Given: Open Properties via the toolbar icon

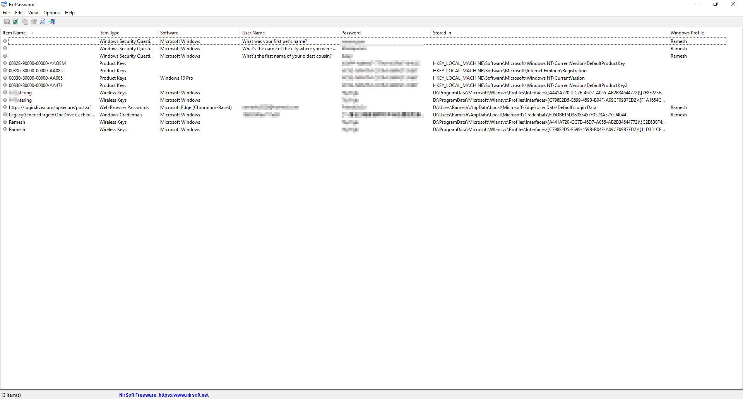Looking at the screenshot, I should pos(34,22).
